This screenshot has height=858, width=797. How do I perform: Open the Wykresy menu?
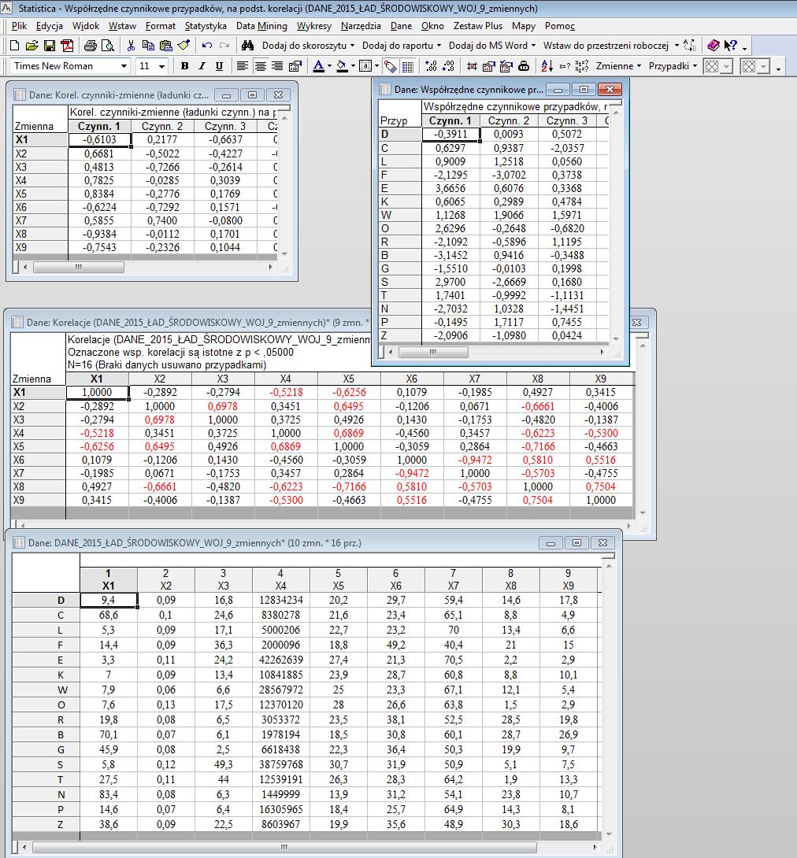(x=313, y=26)
